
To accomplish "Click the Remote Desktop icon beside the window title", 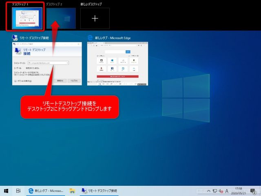I will [x=15, y=38].
